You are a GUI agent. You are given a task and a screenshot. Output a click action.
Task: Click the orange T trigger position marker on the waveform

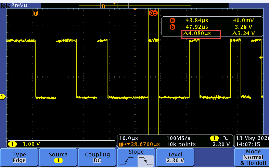(36, 13)
